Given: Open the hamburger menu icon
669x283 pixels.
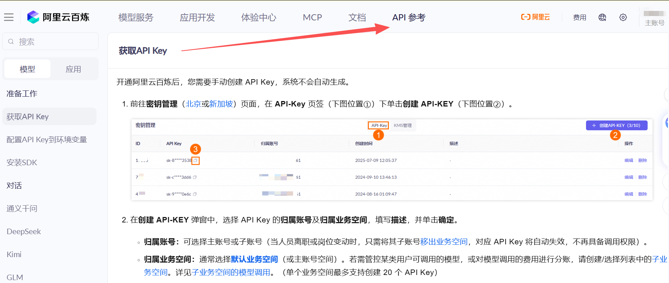Looking at the screenshot, I should pos(9,17).
